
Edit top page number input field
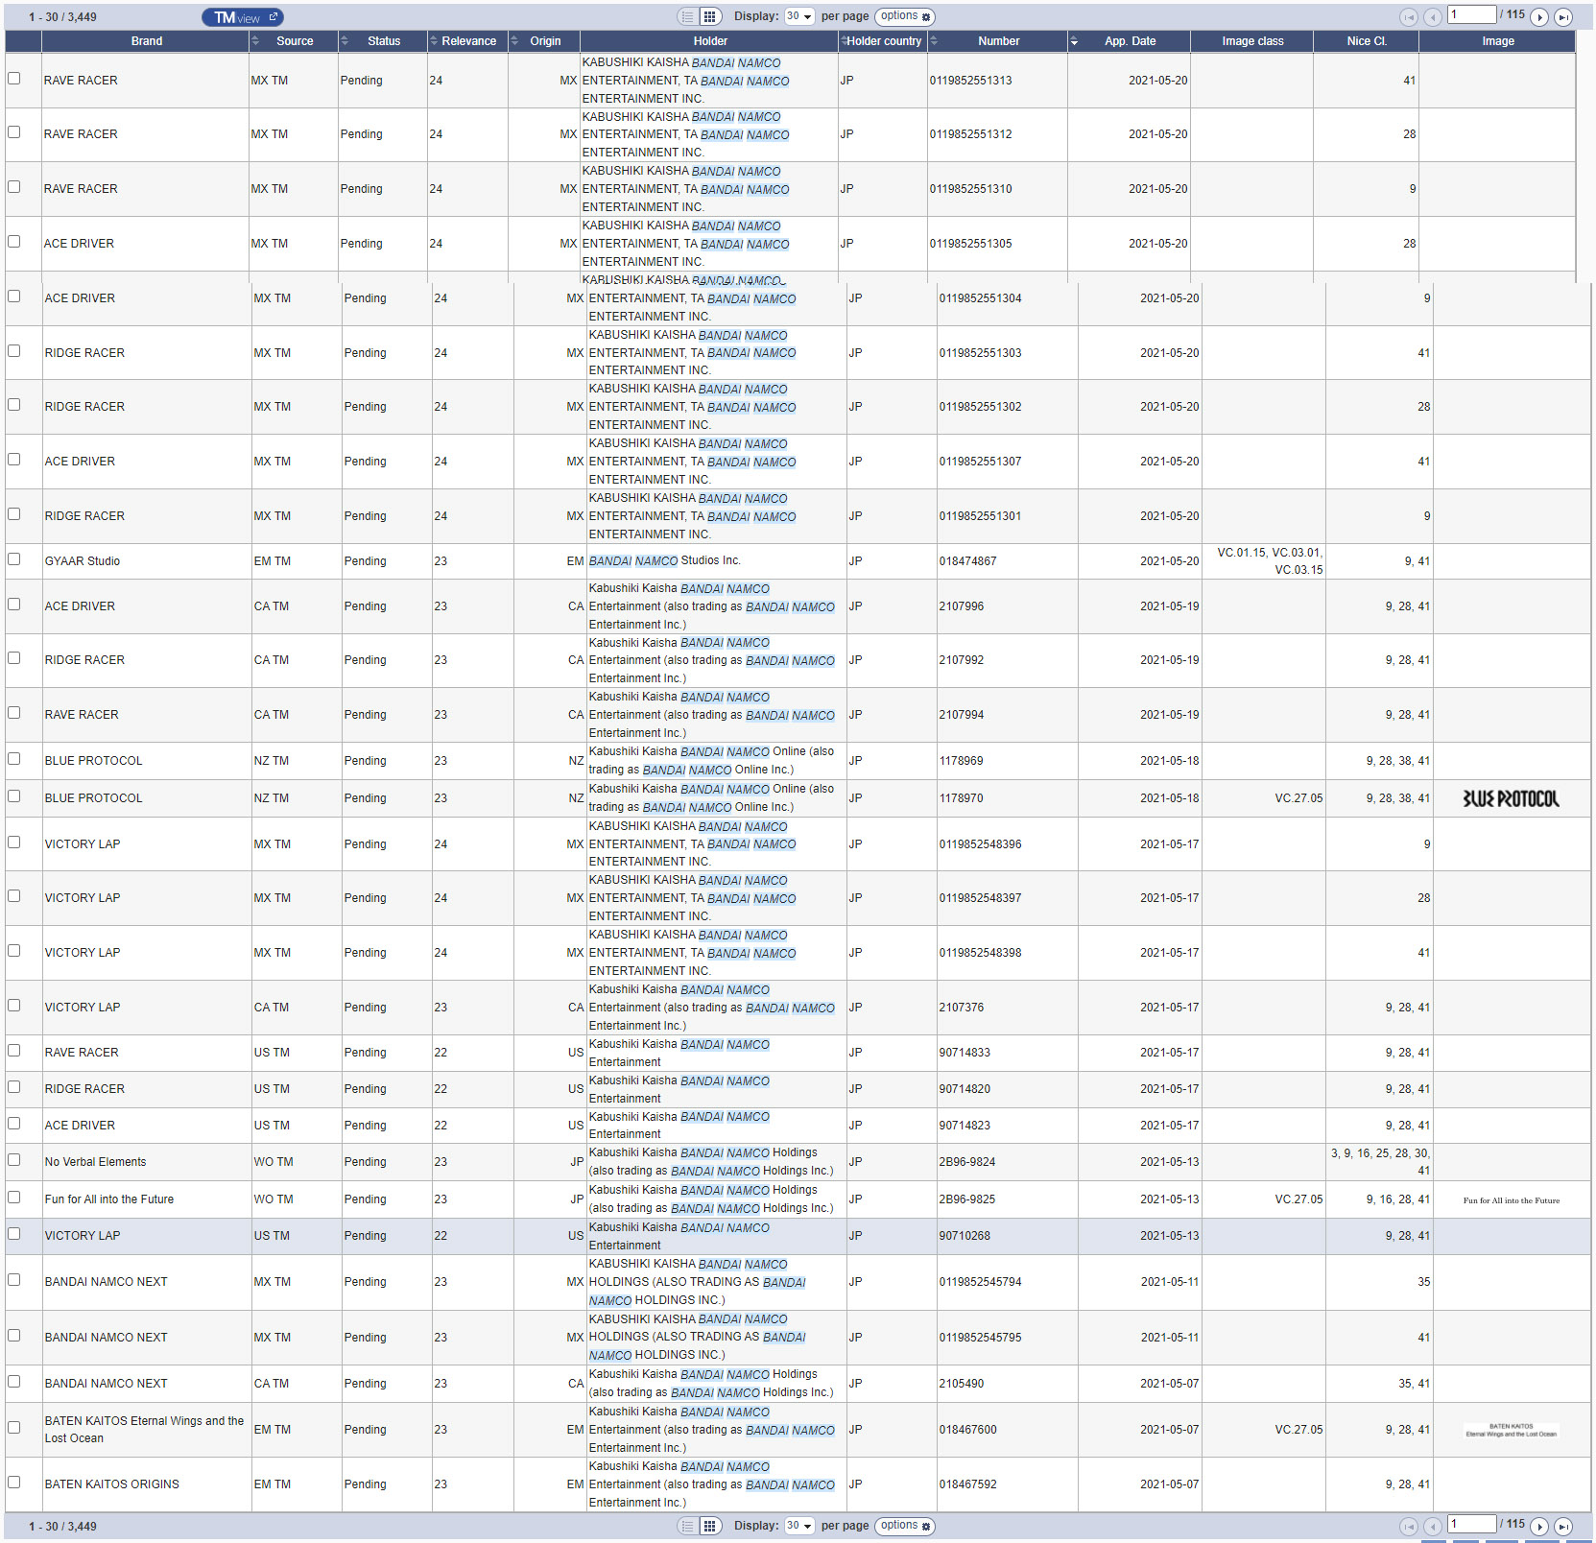click(1472, 14)
